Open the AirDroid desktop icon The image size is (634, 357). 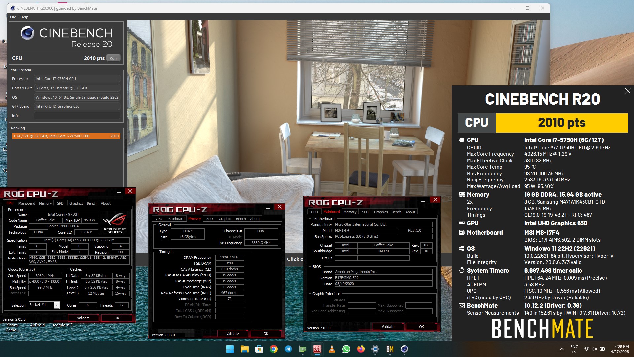37,325
